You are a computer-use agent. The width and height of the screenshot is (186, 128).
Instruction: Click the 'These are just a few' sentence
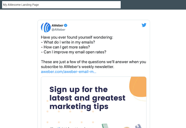point(93,62)
